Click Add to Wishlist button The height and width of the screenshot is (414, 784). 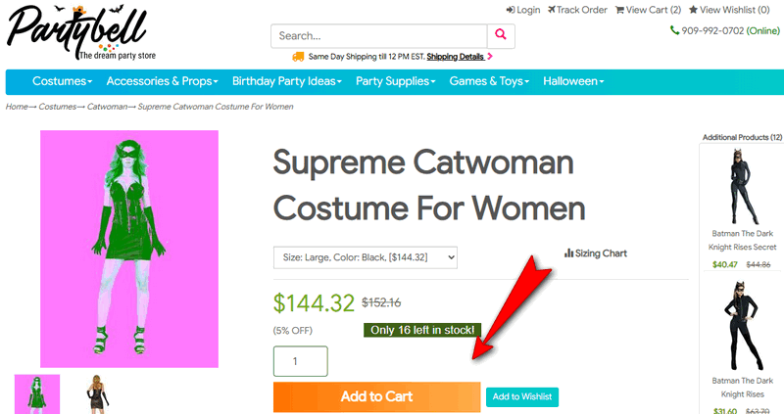pos(521,396)
